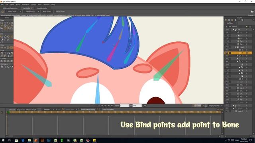Screen dimensions: 255x143
Task: Click the search icon in Layers panel toolbar
Action: click(x=242, y=20)
